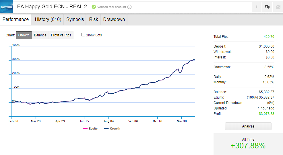Click the Nov 30 axis label
The width and height of the screenshot is (283, 155).
182,121
